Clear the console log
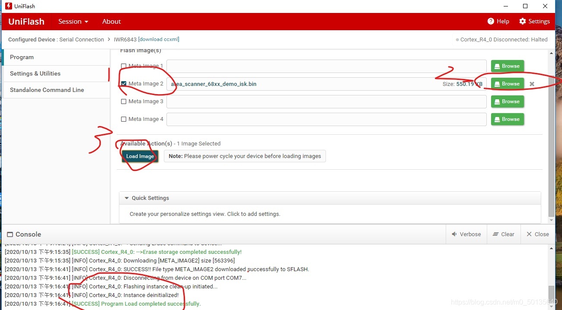Screen dimensions: 562x310 [503, 234]
